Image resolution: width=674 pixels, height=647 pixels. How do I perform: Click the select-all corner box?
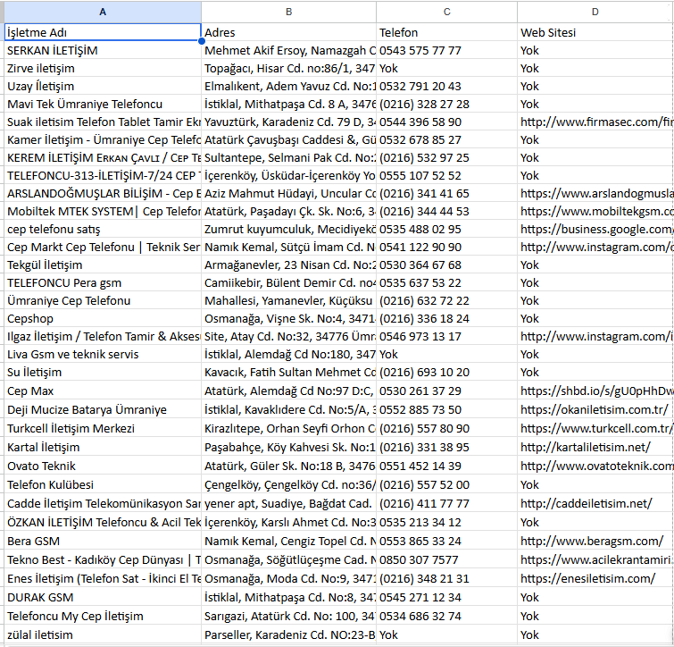2,12
